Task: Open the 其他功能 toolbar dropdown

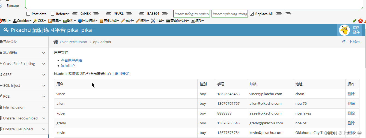Action: click(109, 20)
